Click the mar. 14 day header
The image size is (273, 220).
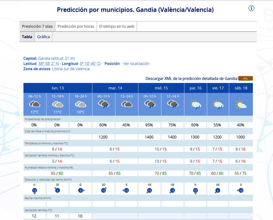115,88
